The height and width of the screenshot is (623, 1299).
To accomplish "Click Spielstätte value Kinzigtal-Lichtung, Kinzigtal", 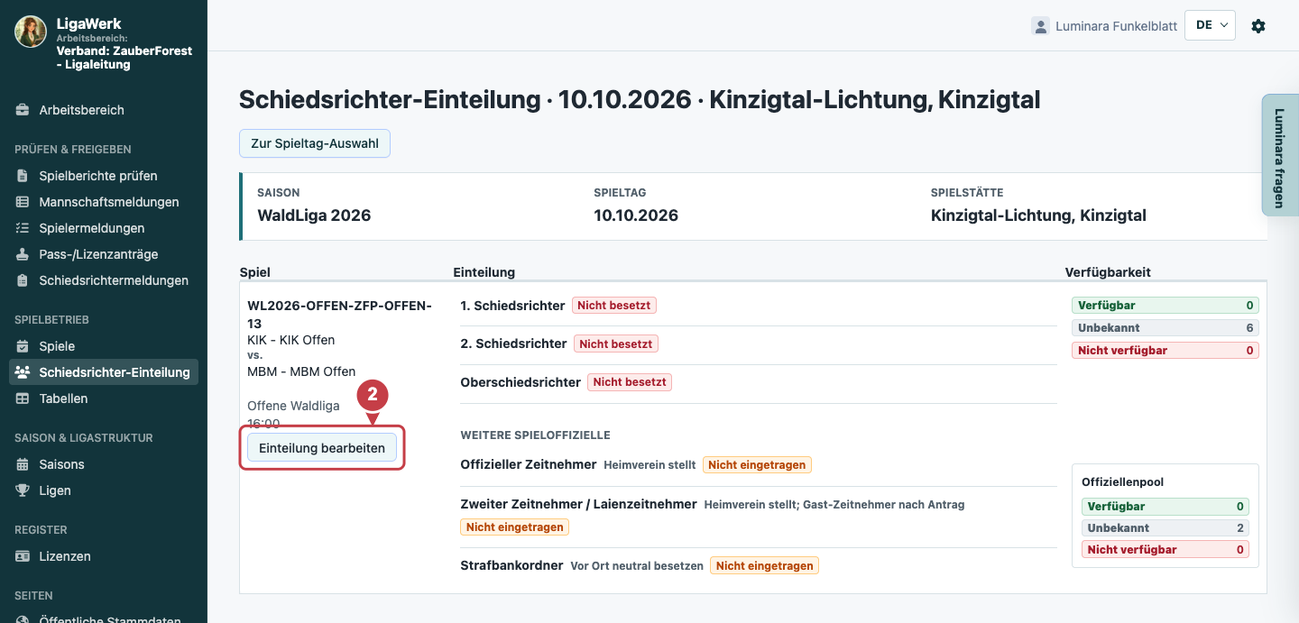I will [1038, 215].
